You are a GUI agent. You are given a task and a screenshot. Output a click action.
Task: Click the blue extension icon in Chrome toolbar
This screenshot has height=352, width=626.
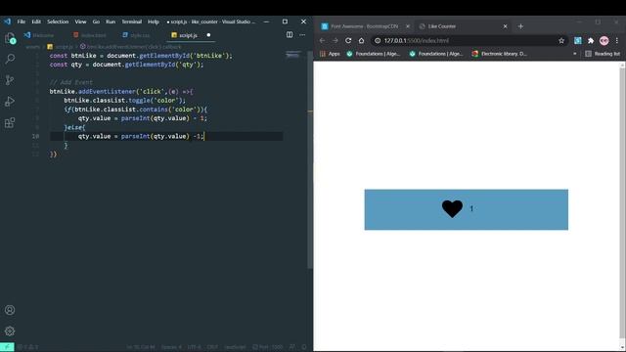pyautogui.click(x=578, y=40)
